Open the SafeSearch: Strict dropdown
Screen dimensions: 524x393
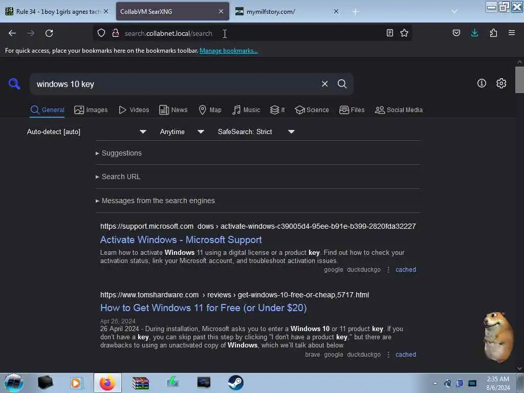(x=256, y=132)
